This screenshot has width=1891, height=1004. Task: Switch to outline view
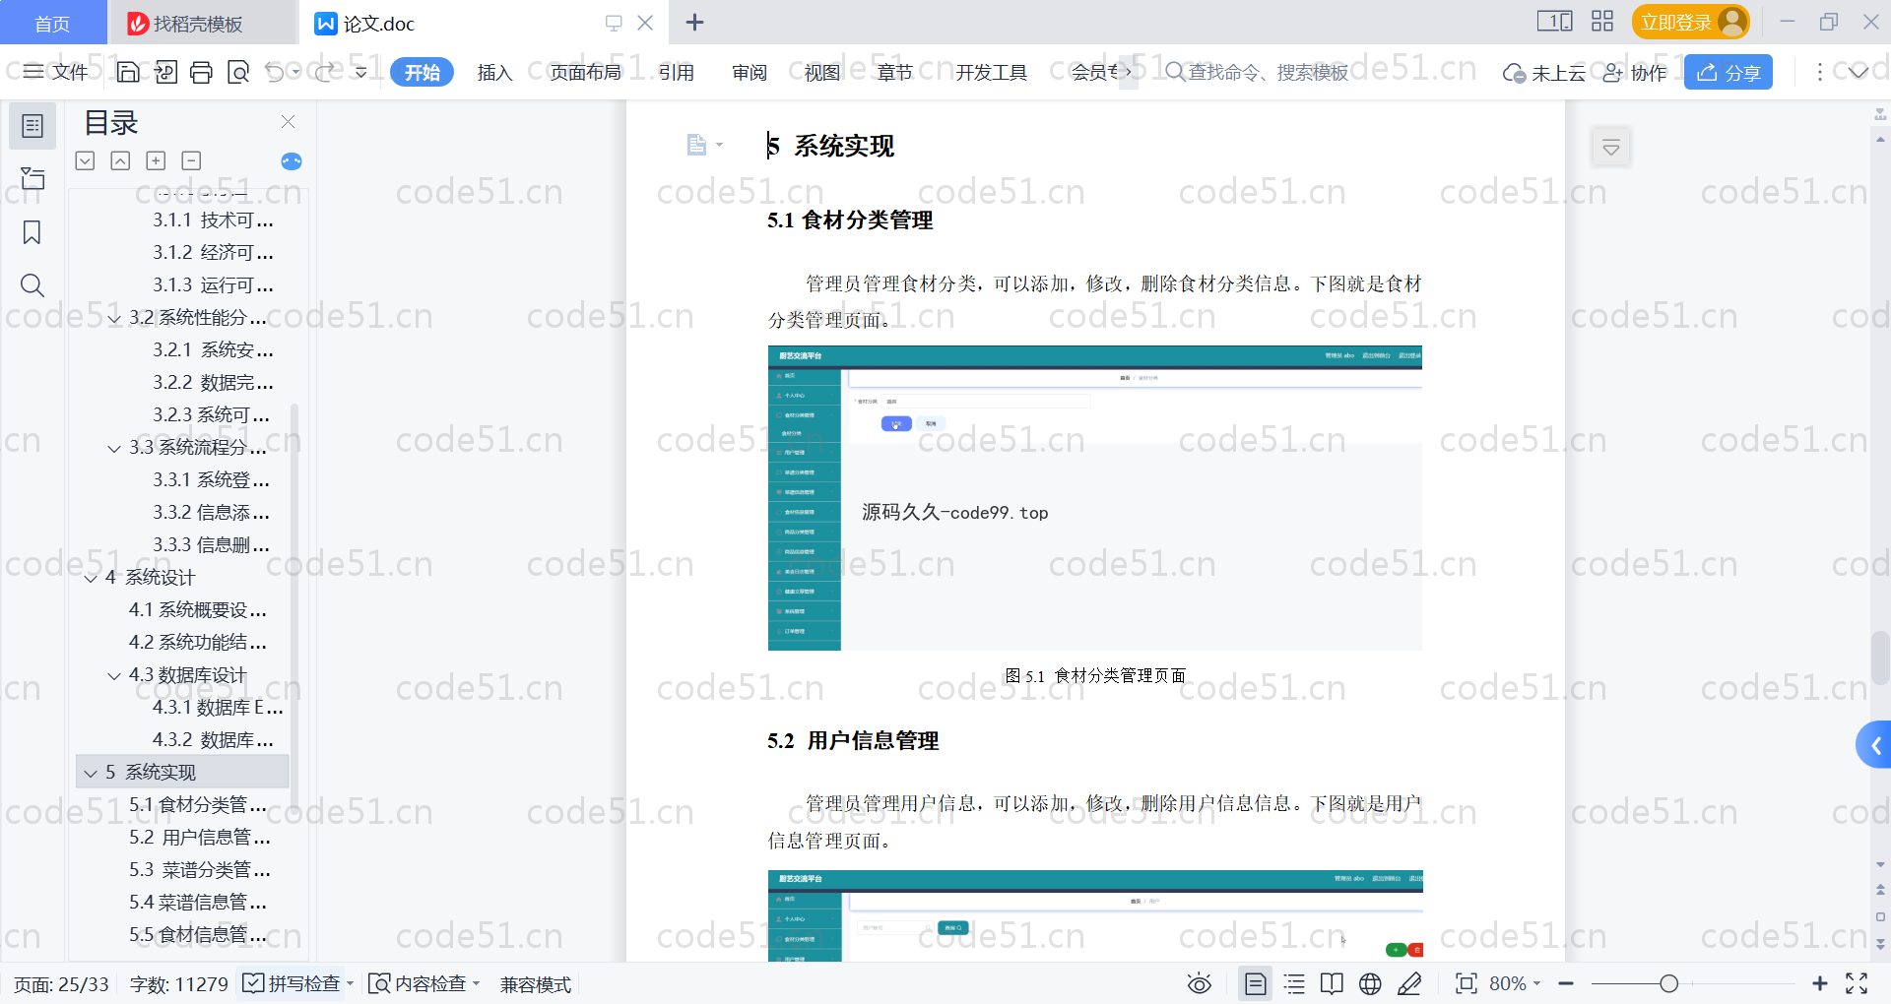[x=1294, y=983]
